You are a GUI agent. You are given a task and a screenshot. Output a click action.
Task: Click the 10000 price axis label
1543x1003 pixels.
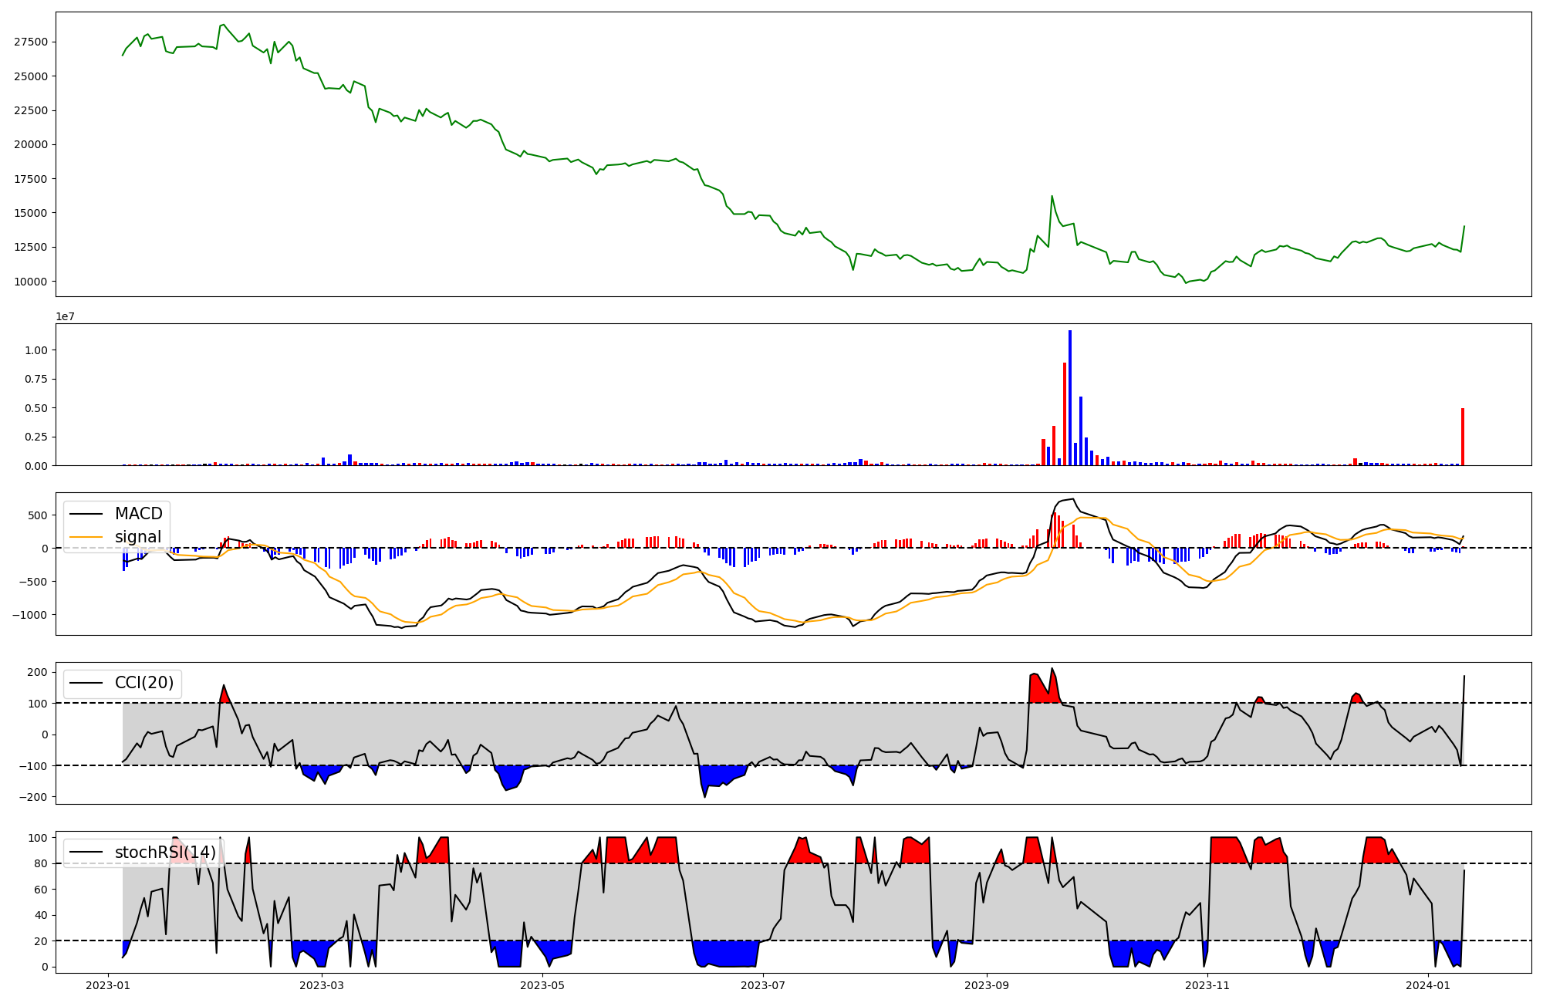[30, 282]
